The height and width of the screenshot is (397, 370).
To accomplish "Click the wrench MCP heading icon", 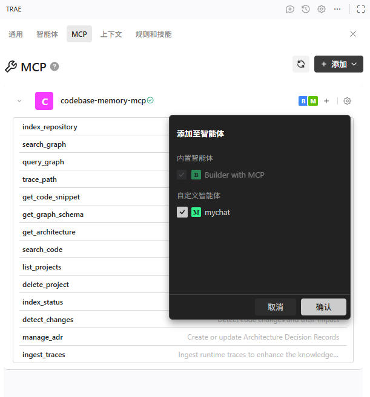I will coord(11,66).
